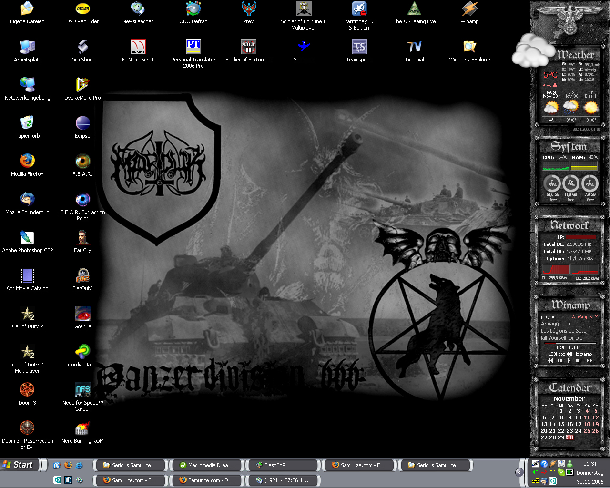Viewport: 610px width, 488px height.
Task: Launch the Doom 3 desktop icon
Action: tap(27, 394)
